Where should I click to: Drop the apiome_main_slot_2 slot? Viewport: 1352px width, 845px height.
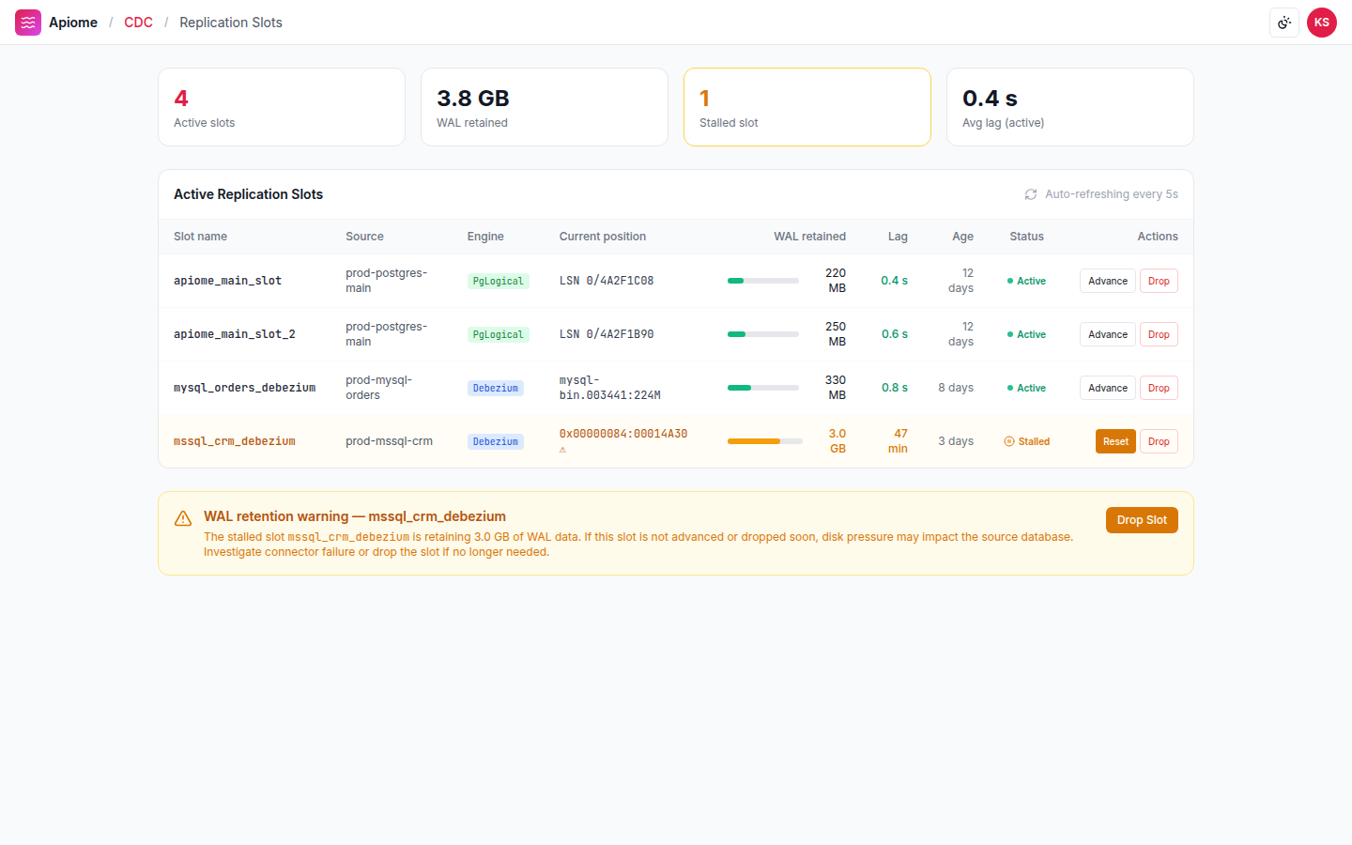[1159, 334]
